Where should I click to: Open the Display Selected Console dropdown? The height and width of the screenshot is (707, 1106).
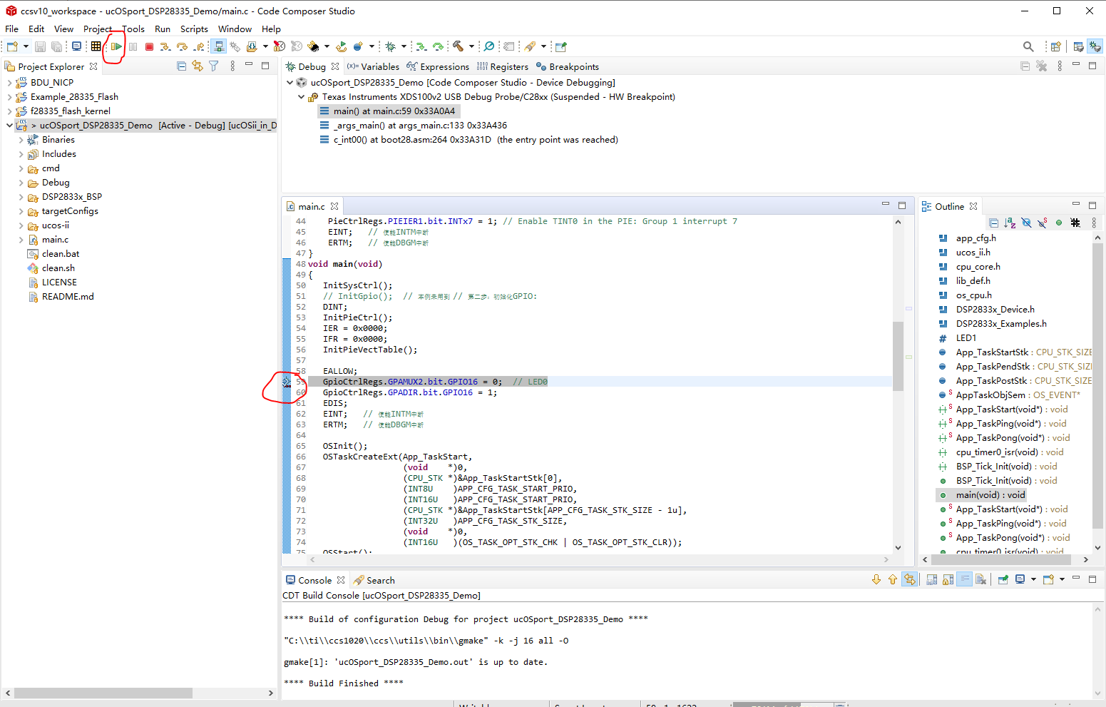(x=1033, y=580)
